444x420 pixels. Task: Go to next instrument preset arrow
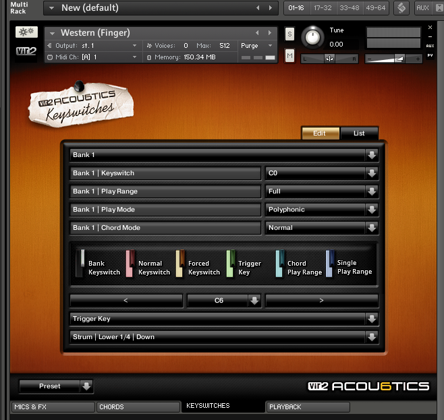tap(270, 33)
